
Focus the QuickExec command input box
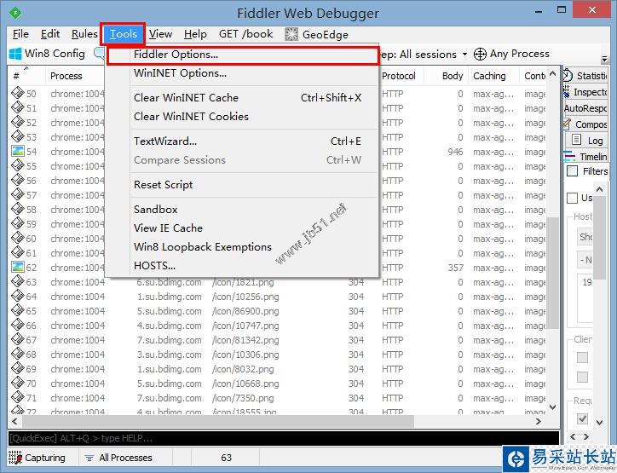click(283, 438)
